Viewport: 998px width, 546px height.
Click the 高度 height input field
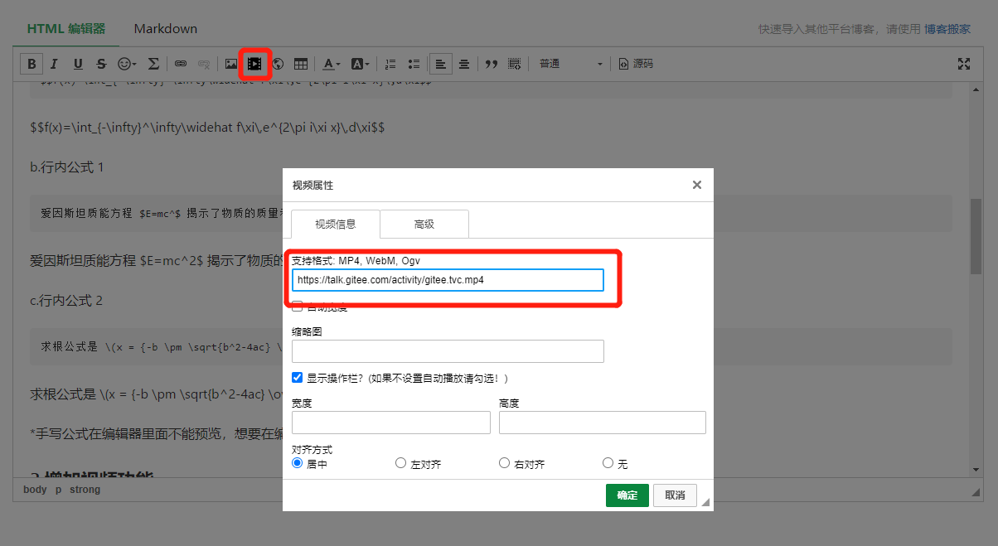603,423
